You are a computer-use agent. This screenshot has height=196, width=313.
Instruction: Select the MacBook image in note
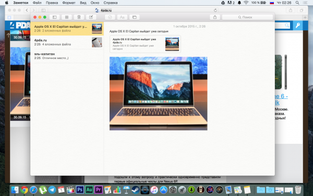[x=158, y=94]
